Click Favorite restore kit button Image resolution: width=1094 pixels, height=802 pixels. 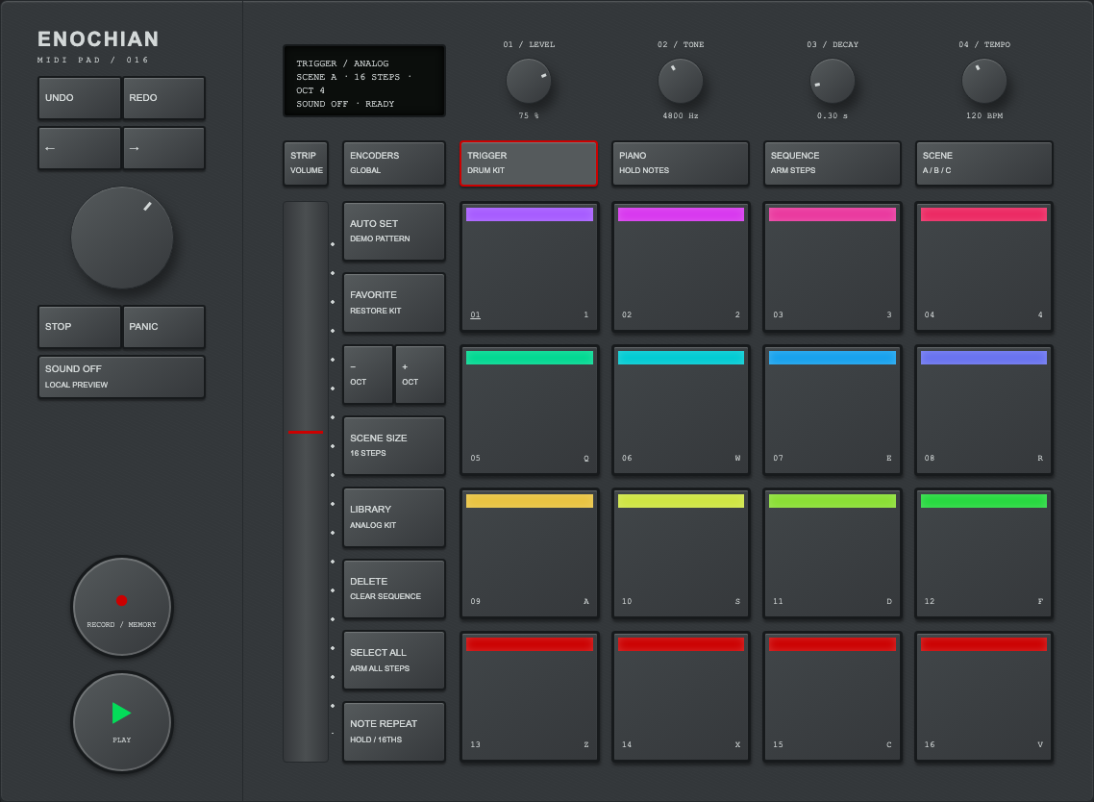393,303
